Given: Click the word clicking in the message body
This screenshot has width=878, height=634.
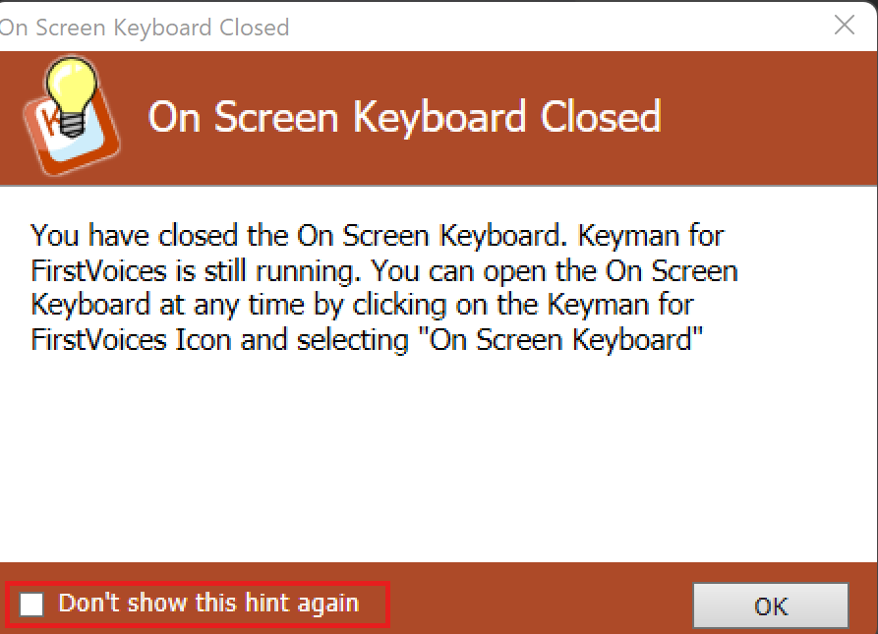Looking at the screenshot, I should (x=399, y=306).
